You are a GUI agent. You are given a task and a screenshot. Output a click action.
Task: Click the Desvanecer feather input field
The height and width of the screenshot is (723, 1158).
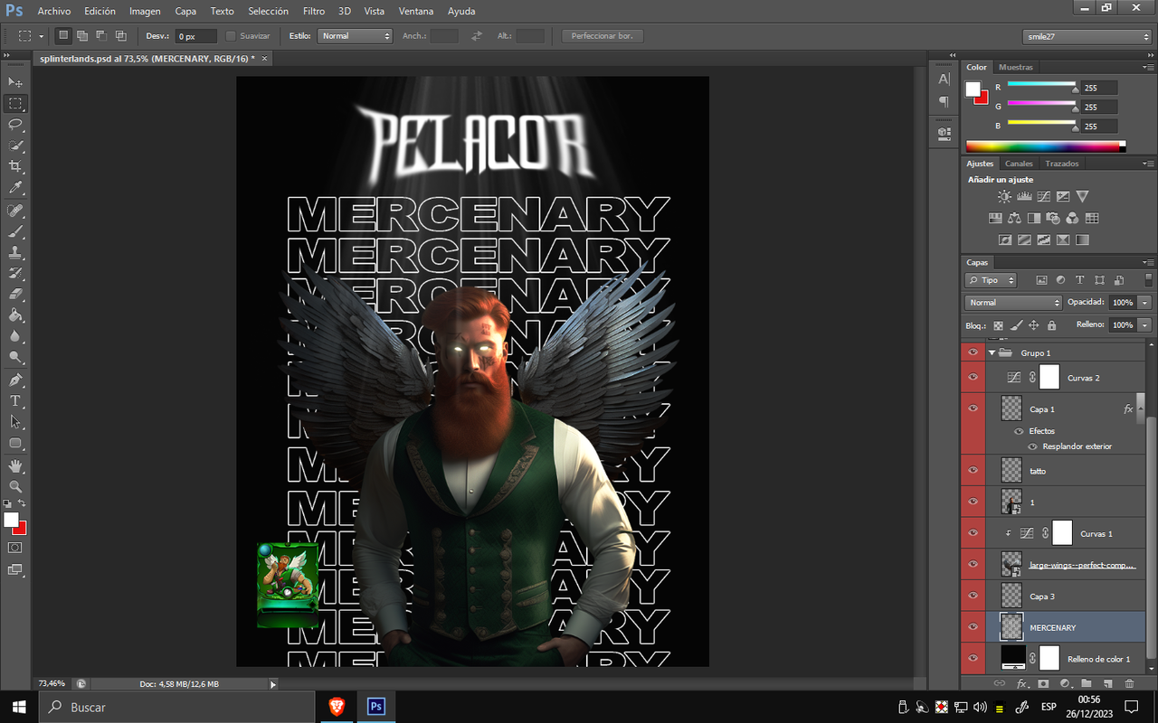tap(196, 36)
